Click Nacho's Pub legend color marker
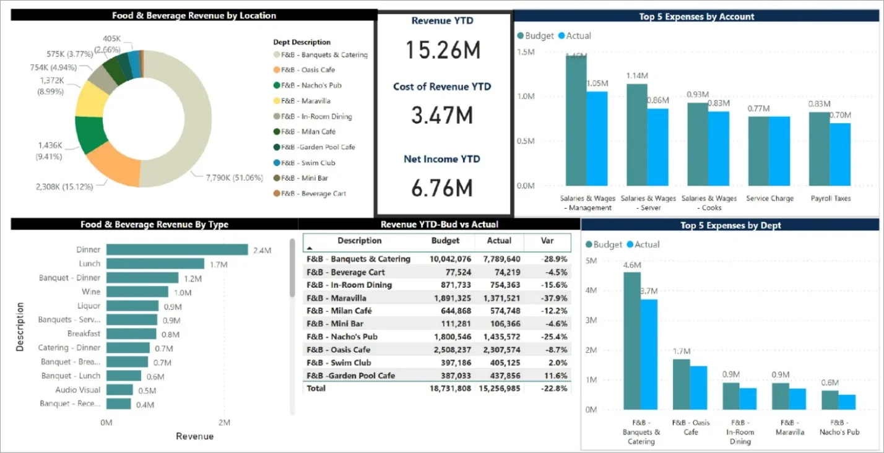 (x=276, y=85)
